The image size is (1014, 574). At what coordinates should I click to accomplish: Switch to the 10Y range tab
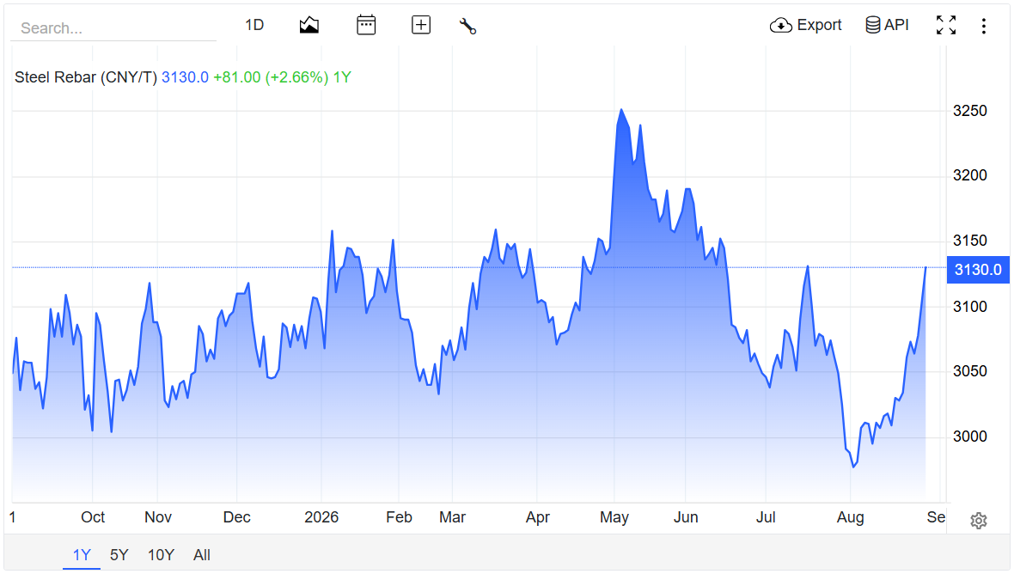click(161, 554)
